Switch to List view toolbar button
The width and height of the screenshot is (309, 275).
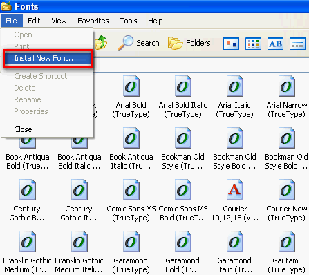[x=253, y=44]
